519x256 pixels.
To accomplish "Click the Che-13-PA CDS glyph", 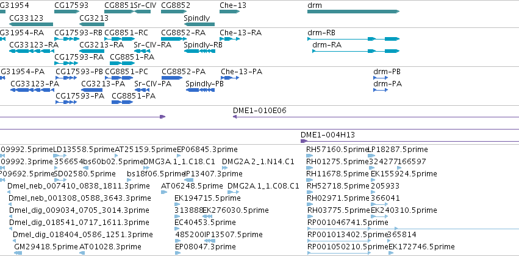I will click(230, 78).
